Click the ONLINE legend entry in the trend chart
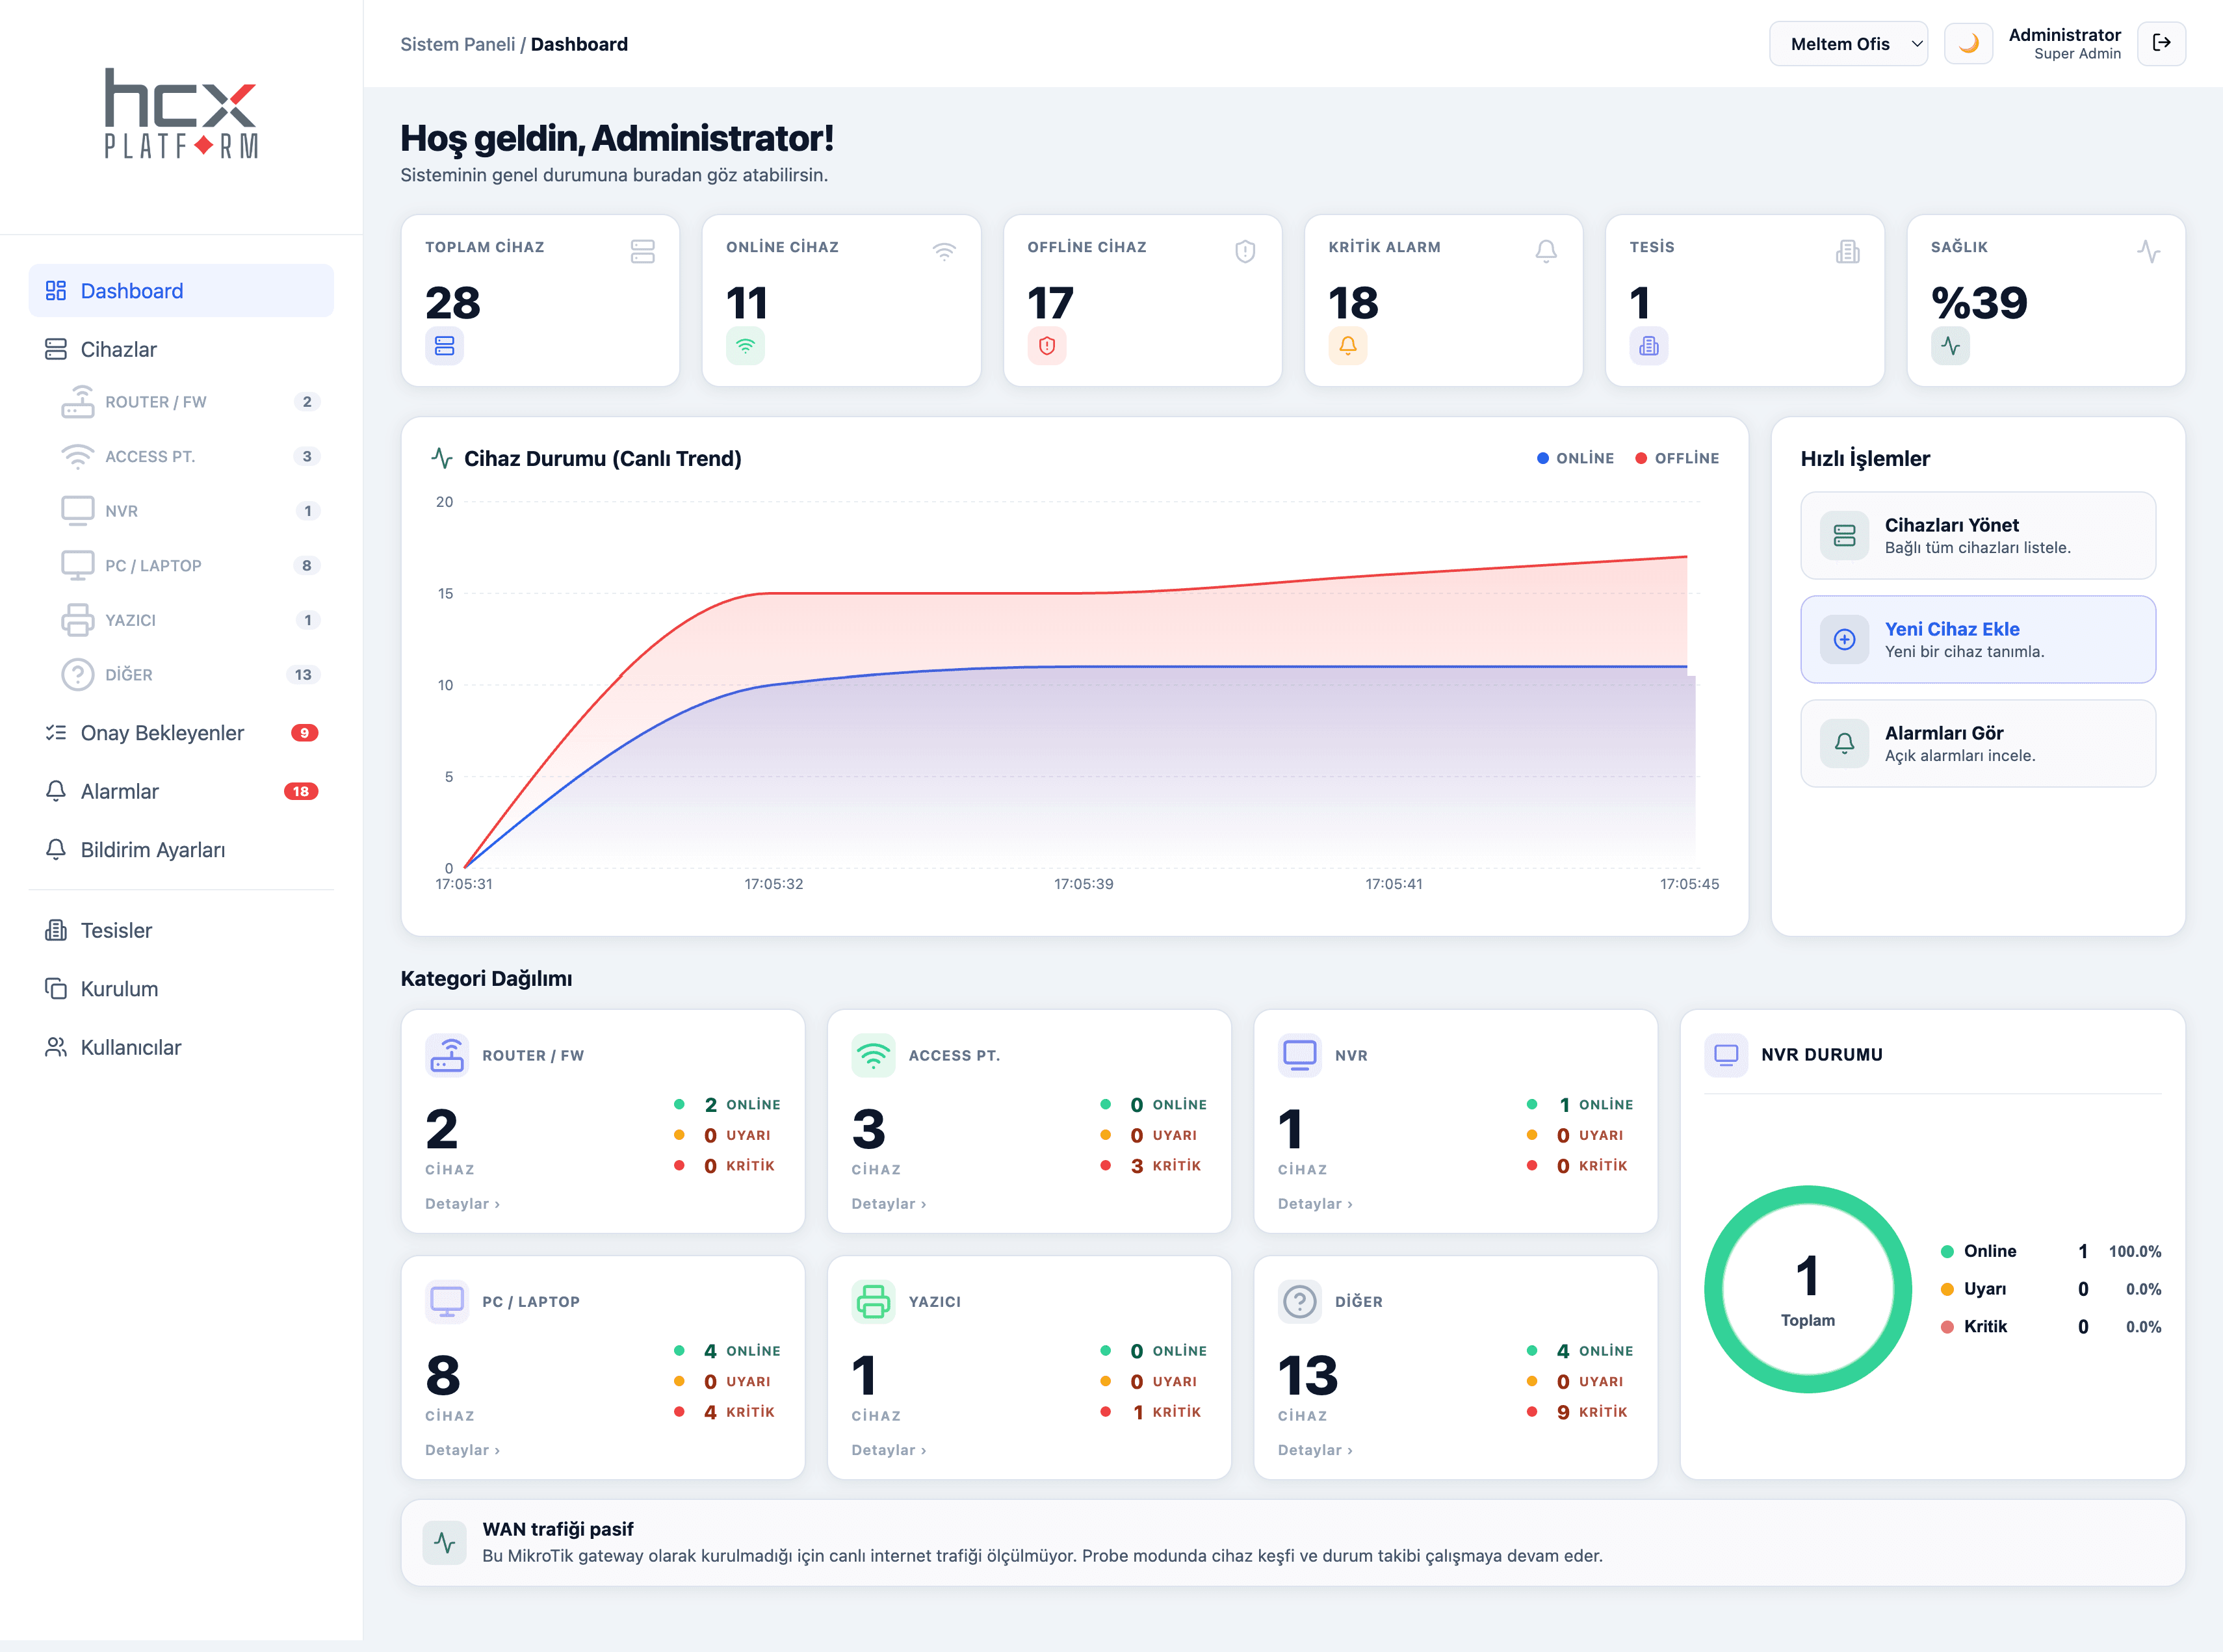 (1575, 458)
